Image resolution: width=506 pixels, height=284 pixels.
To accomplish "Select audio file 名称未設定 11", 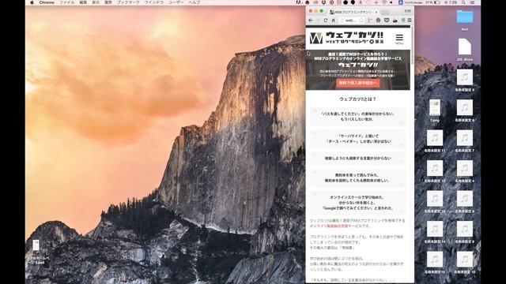I will point(435,140).
